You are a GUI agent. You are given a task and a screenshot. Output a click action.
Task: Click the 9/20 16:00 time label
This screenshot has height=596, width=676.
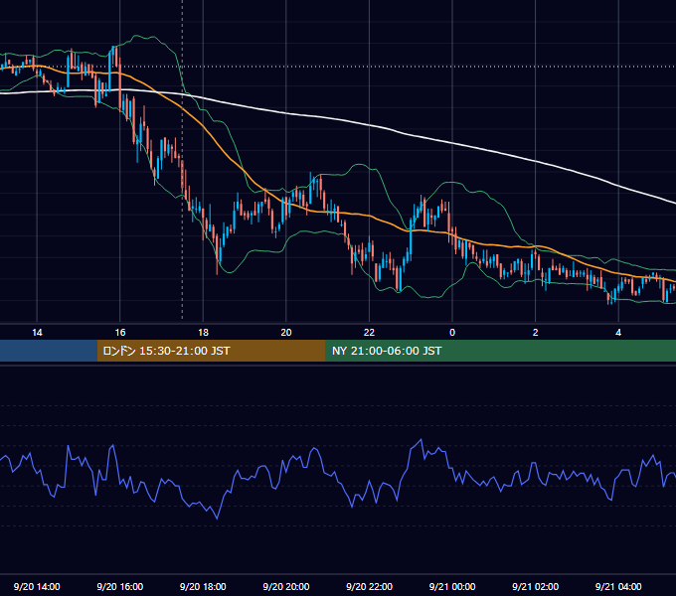point(120,586)
